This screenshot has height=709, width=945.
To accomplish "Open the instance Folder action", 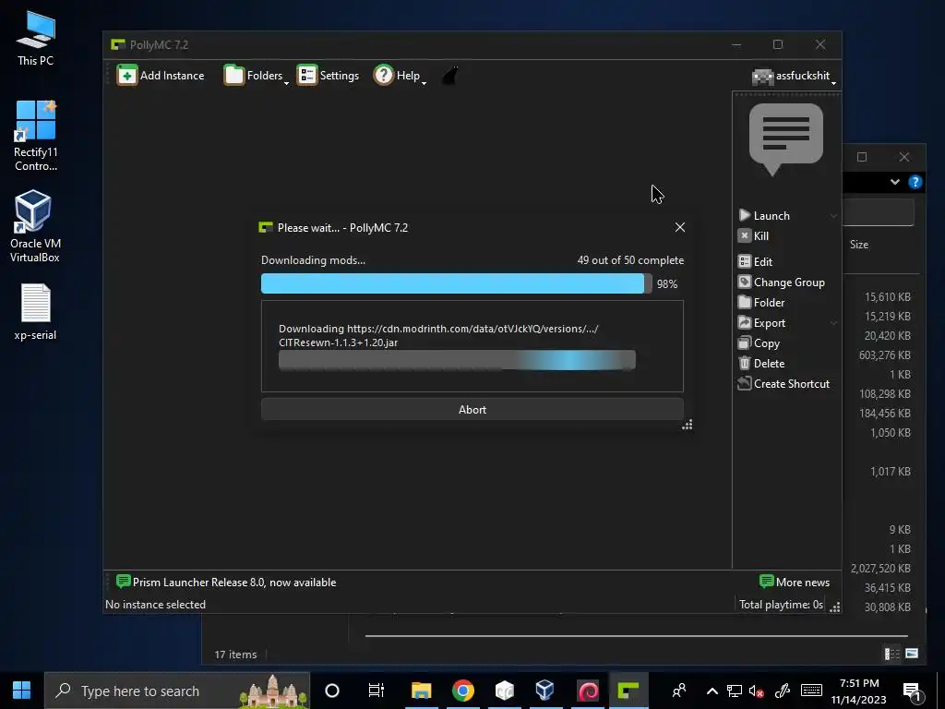I will (x=761, y=303).
